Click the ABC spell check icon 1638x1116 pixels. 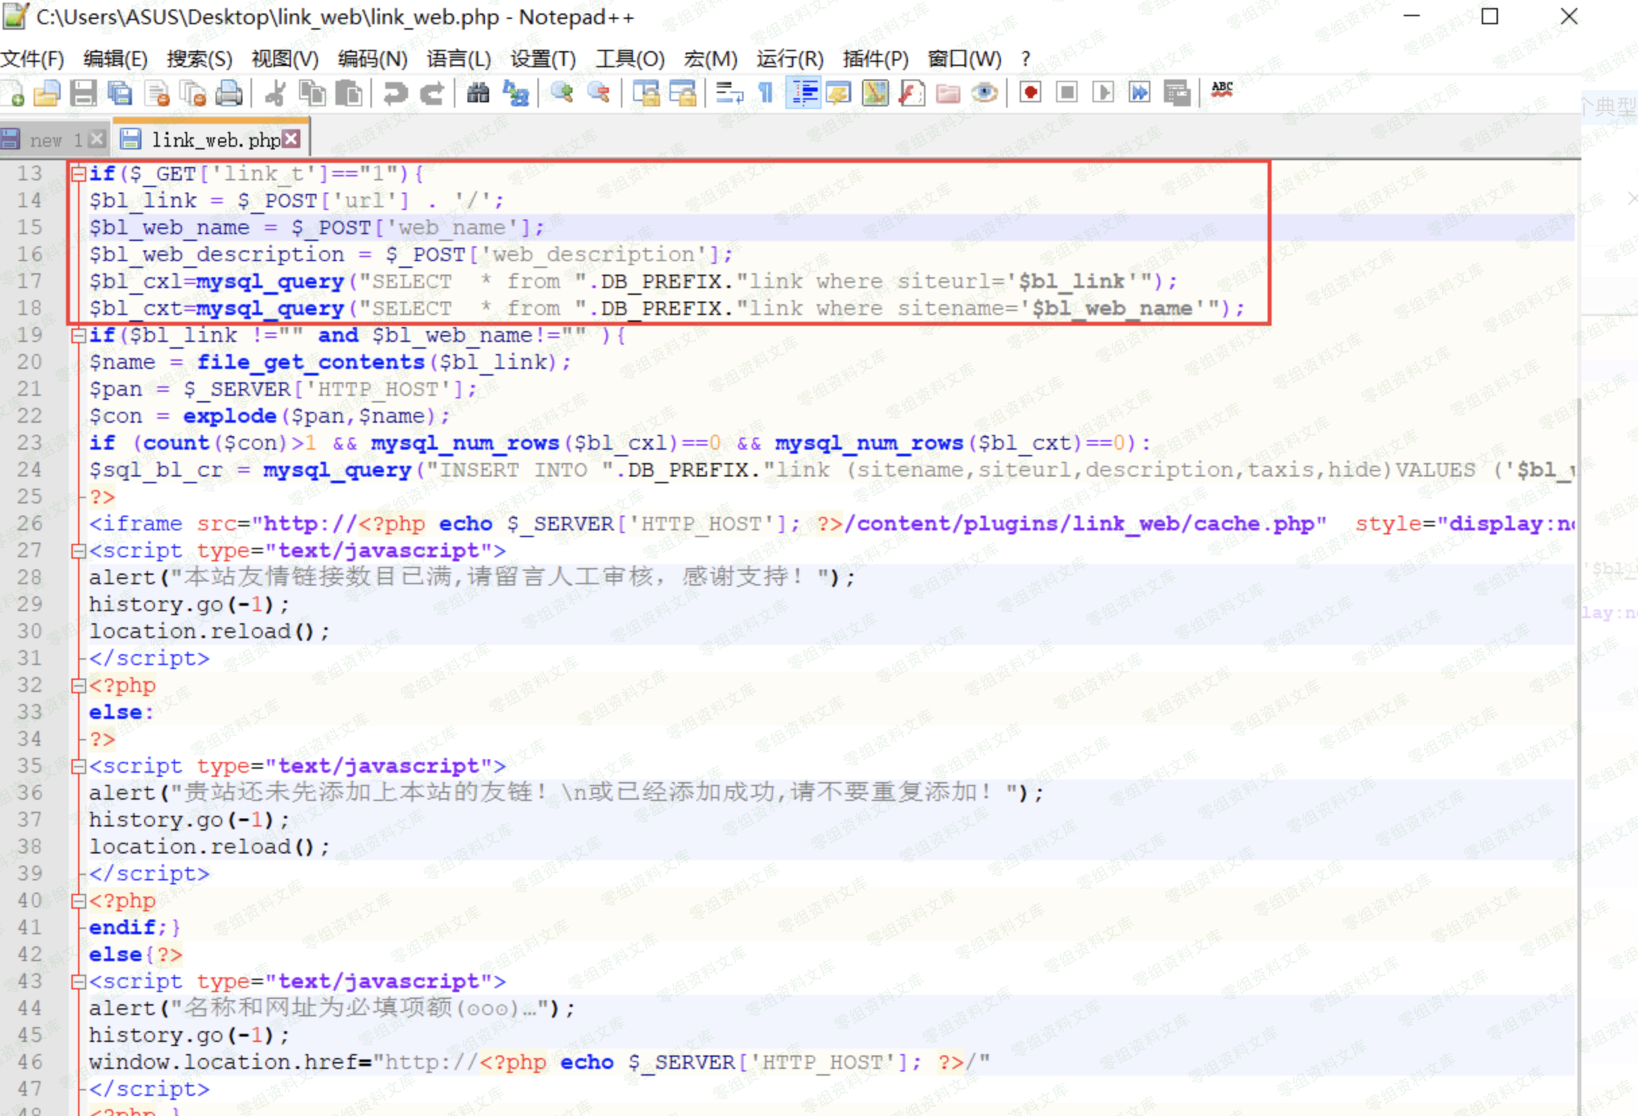(x=1222, y=92)
